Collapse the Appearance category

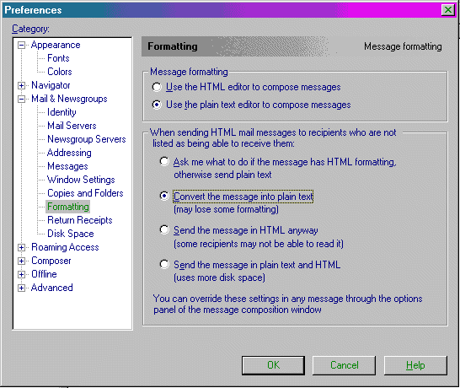[21, 46]
